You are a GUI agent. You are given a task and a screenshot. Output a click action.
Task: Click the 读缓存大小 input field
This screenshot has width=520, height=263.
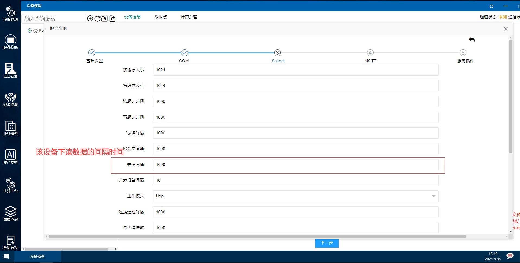tap(295, 70)
